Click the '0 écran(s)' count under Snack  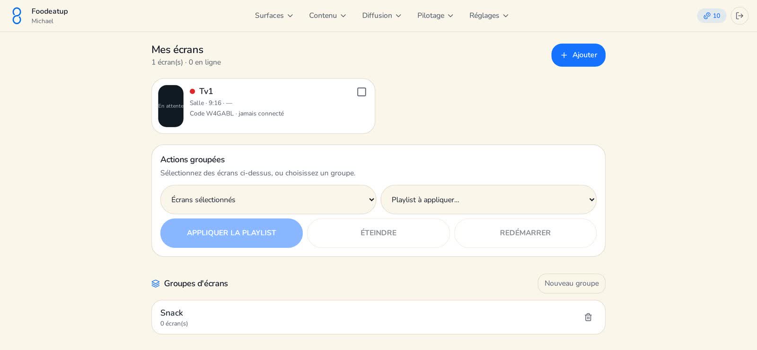pyautogui.click(x=174, y=324)
